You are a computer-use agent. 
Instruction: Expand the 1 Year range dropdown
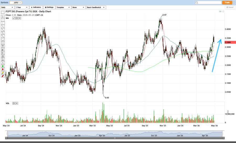tap(22, 7)
